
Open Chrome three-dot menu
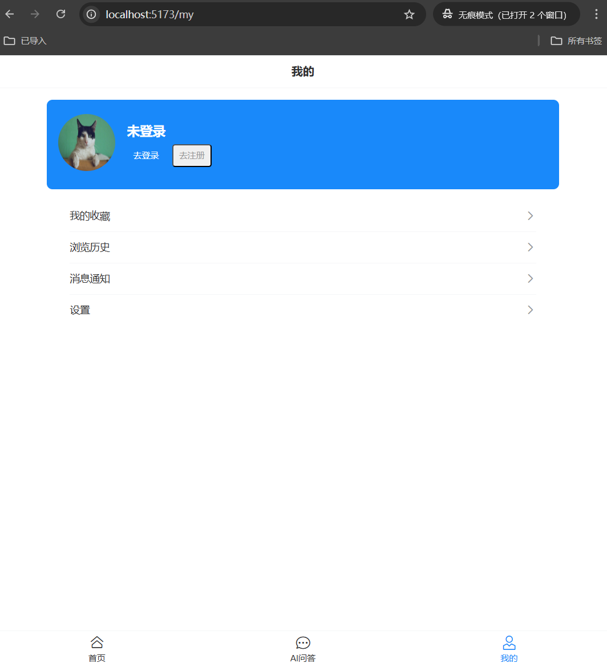pyautogui.click(x=597, y=14)
